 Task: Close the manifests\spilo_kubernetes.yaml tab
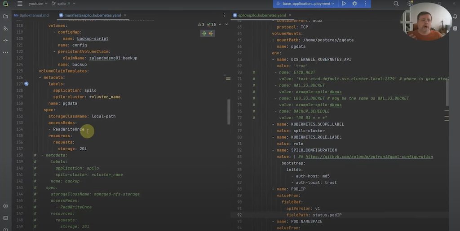click(x=125, y=15)
